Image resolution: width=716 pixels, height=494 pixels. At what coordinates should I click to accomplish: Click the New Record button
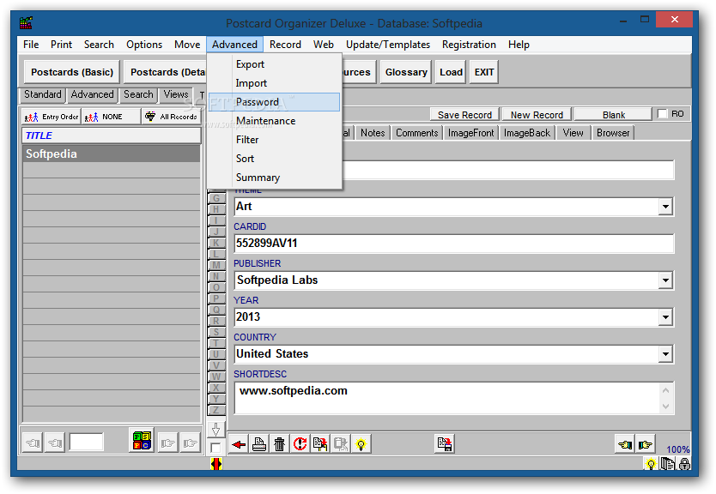537,114
